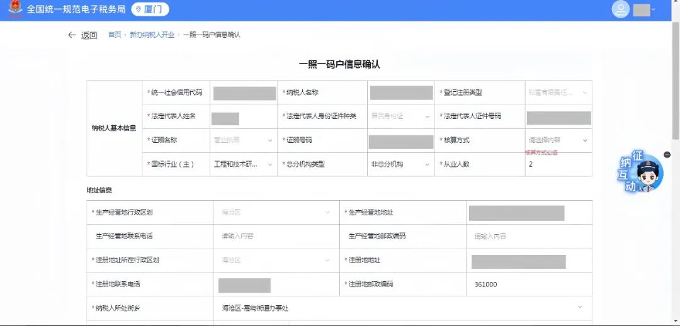
Task: Click 一照一码户信息确认 breadcrumb text
Action: 211,35
